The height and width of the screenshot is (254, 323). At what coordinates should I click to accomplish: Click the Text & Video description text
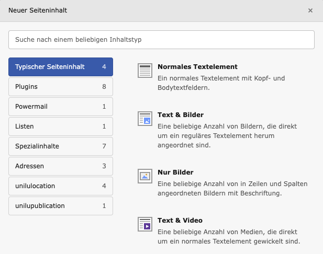tap(228, 236)
